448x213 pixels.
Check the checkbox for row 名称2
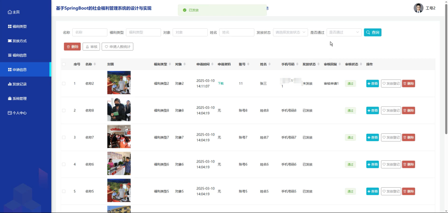(64, 84)
